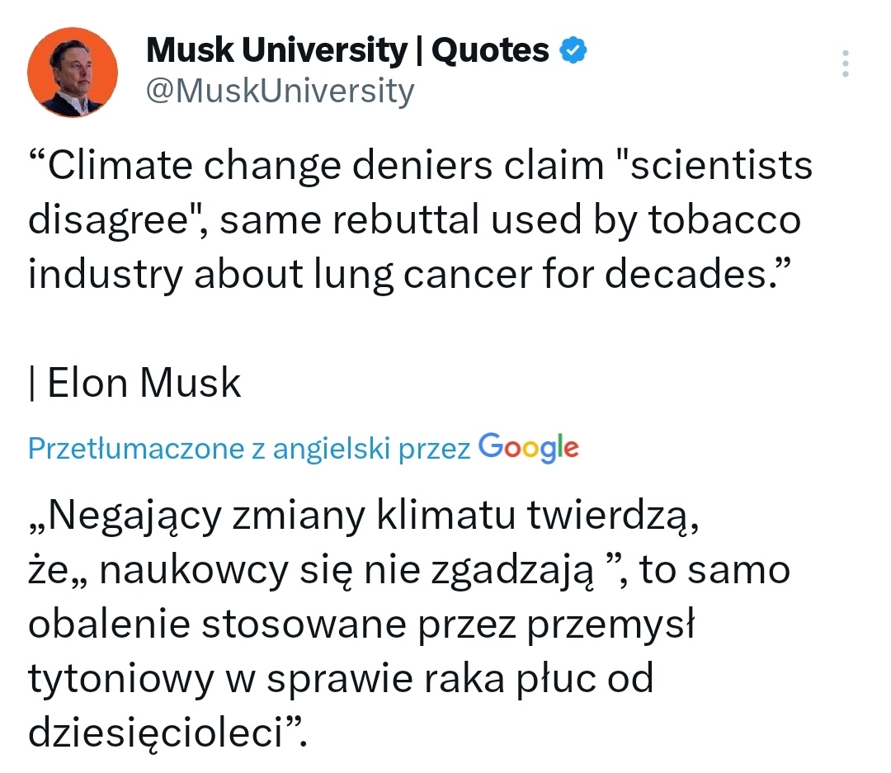The image size is (891, 773).
Task: Open the three-dot more options menu
Action: [846, 64]
